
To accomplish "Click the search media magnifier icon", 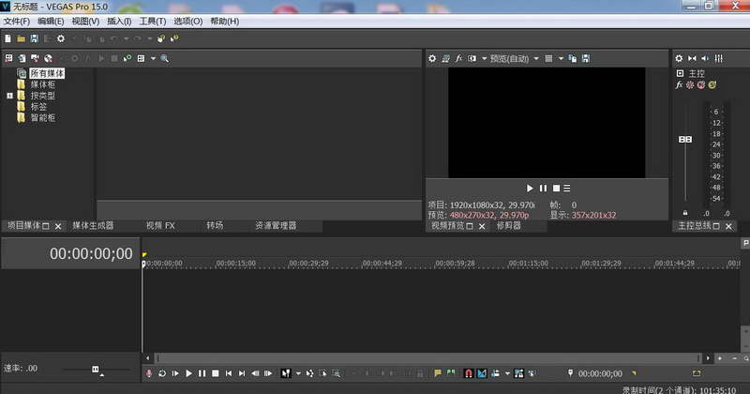I will [x=165, y=58].
